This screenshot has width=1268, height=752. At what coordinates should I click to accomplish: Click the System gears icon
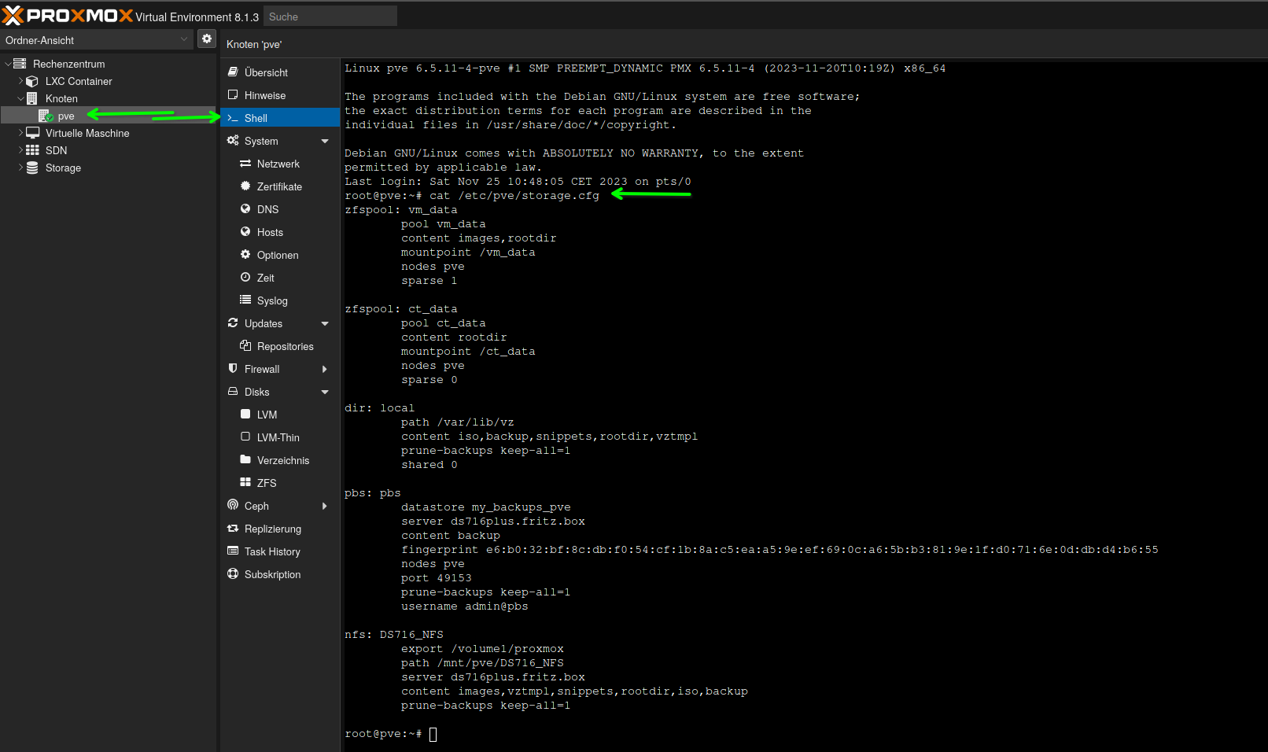[x=233, y=141]
